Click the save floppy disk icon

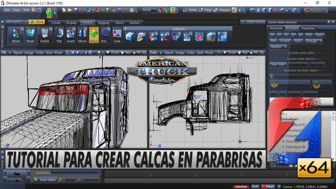76,10
